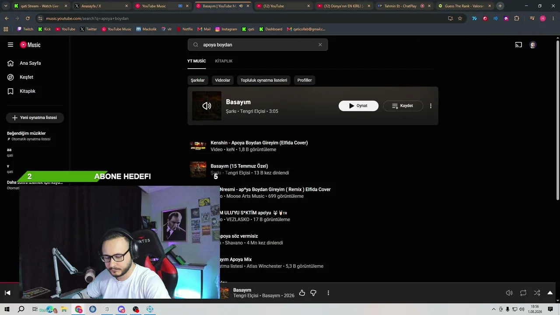Open the tab search dropdown arrow

pyautogui.click(x=5, y=6)
